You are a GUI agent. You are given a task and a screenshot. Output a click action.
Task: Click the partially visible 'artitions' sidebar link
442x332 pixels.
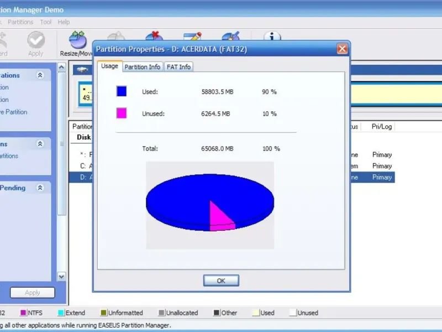pyautogui.click(x=9, y=156)
